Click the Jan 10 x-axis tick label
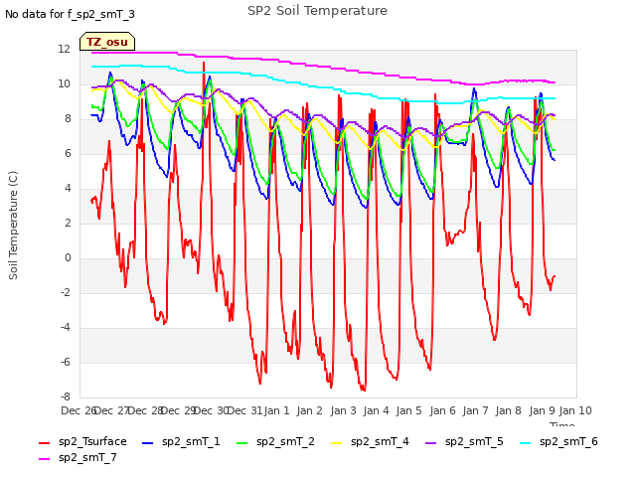This screenshot has height=477, width=636. tap(575, 410)
